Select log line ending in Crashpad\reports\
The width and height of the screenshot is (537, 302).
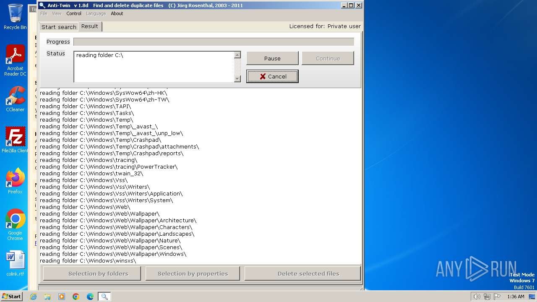[x=112, y=153]
